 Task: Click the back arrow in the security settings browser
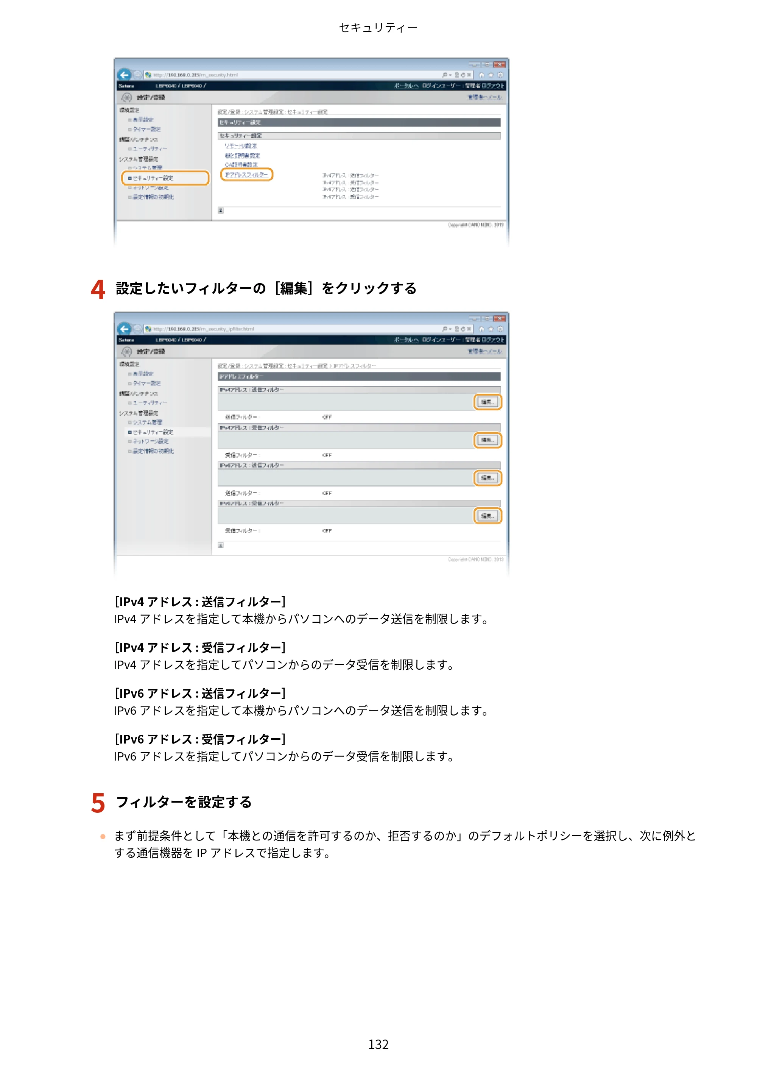point(124,75)
